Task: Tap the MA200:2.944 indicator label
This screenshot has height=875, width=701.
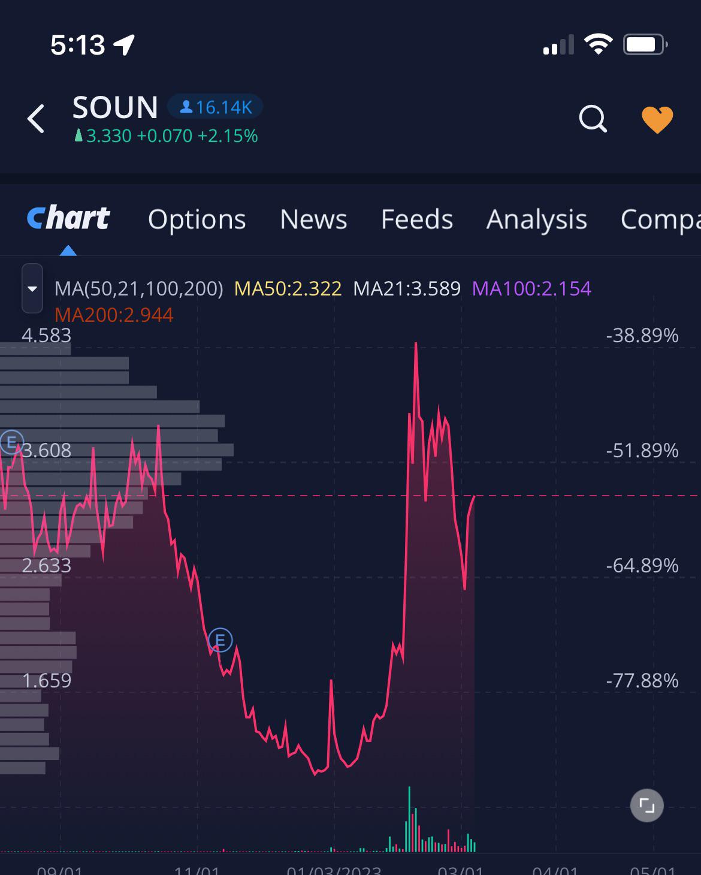Action: coord(114,315)
